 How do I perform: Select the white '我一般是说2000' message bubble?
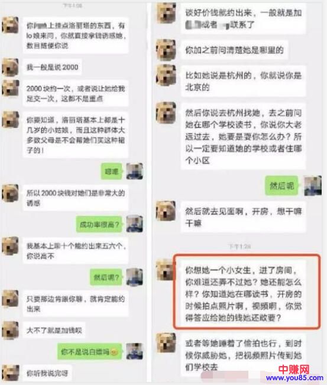tap(52, 67)
